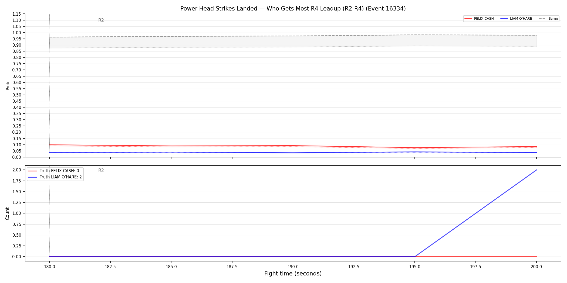Screen dimensions: 567x283
Task: Click the 0.30 tick on the Prob axis
Action: (17, 120)
